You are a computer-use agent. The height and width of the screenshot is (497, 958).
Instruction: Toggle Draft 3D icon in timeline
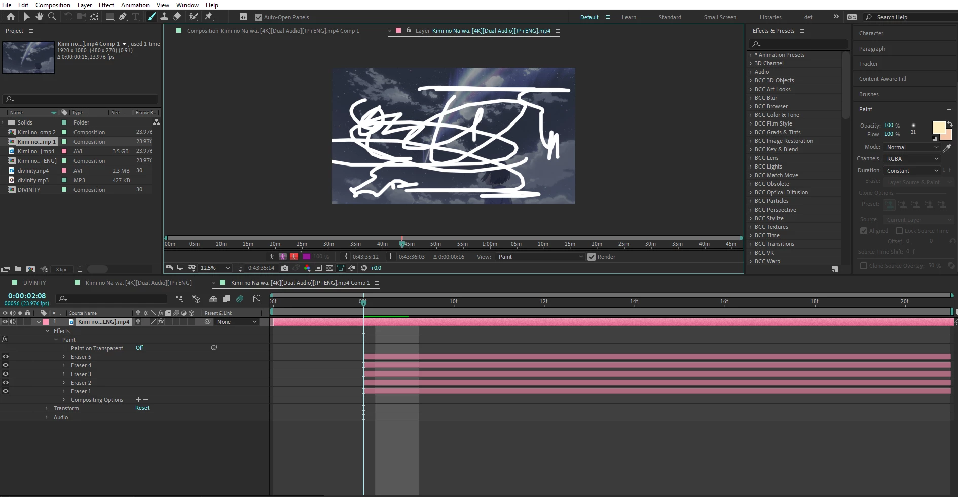196,299
